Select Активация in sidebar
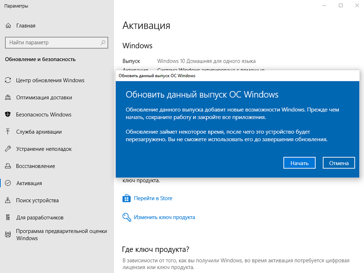364x273 pixels. coord(29,183)
